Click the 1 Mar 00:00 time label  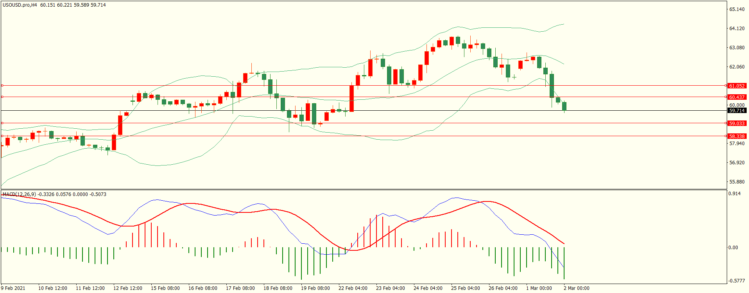(x=539, y=288)
